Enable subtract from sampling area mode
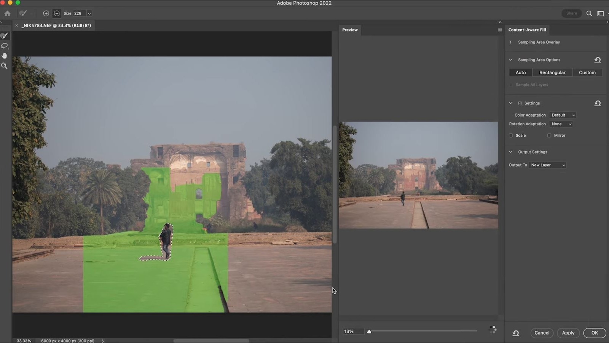Image resolution: width=609 pixels, height=343 pixels. [56, 13]
